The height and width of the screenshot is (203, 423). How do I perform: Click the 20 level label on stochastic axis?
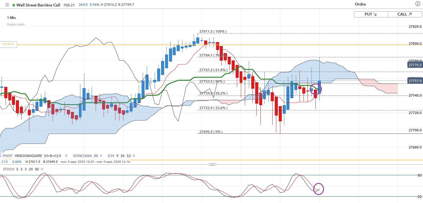pyautogui.click(x=420, y=197)
